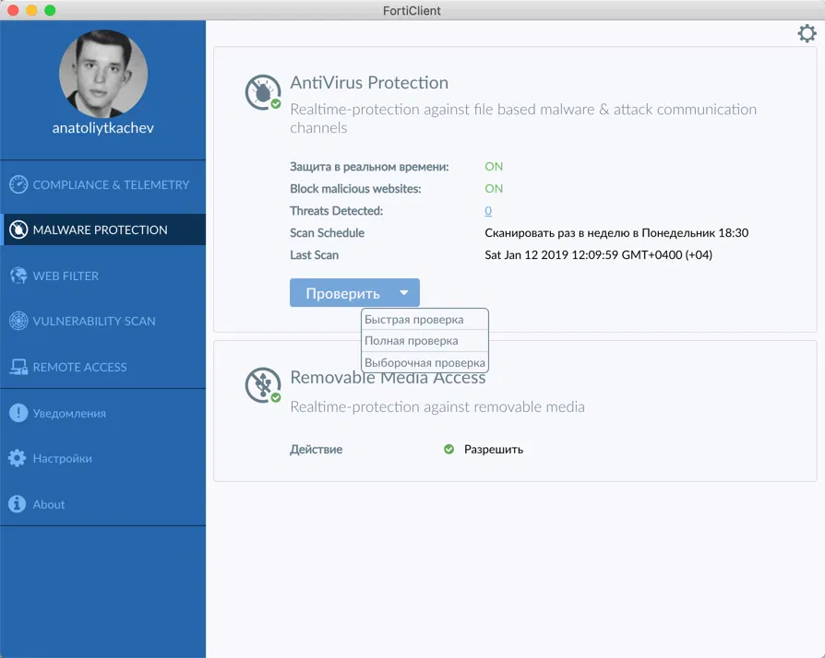Click the Scan Schedule label
Screen dimensions: 825x658
click(327, 233)
